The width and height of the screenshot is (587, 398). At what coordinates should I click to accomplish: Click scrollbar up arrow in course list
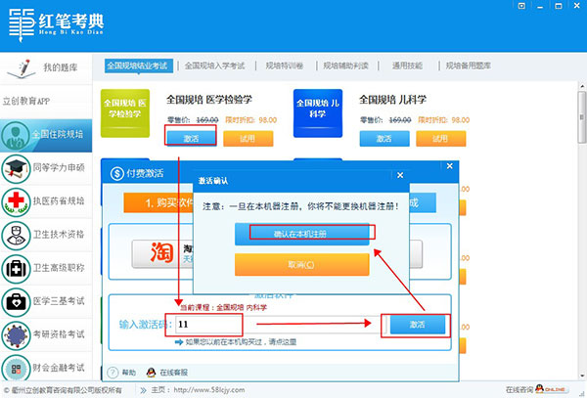click(582, 86)
